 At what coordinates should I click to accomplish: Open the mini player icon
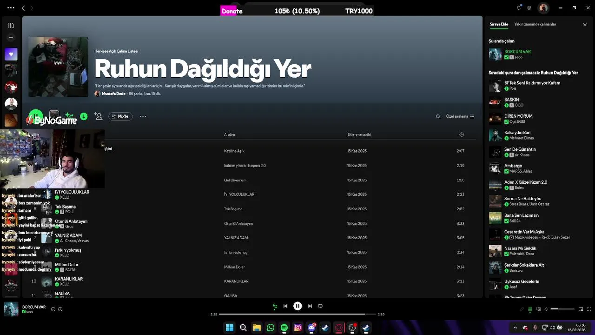coord(581,309)
